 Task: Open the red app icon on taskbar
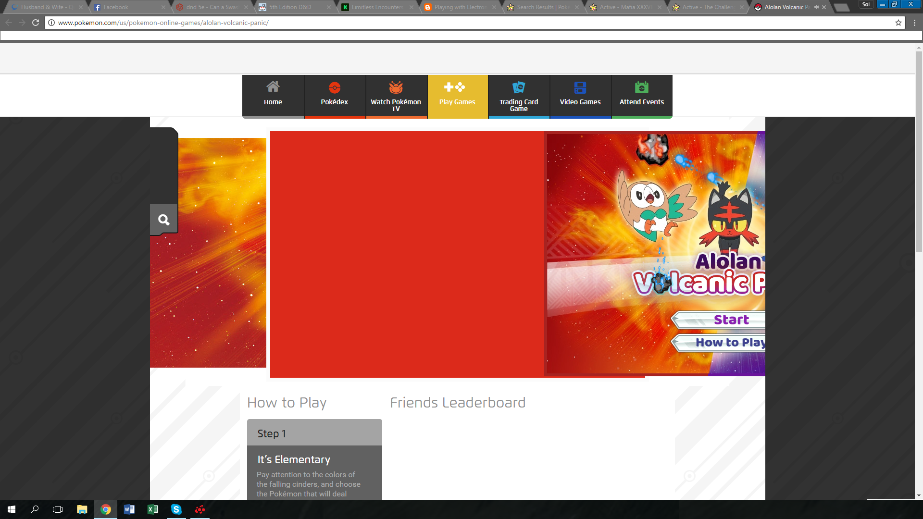(x=200, y=509)
